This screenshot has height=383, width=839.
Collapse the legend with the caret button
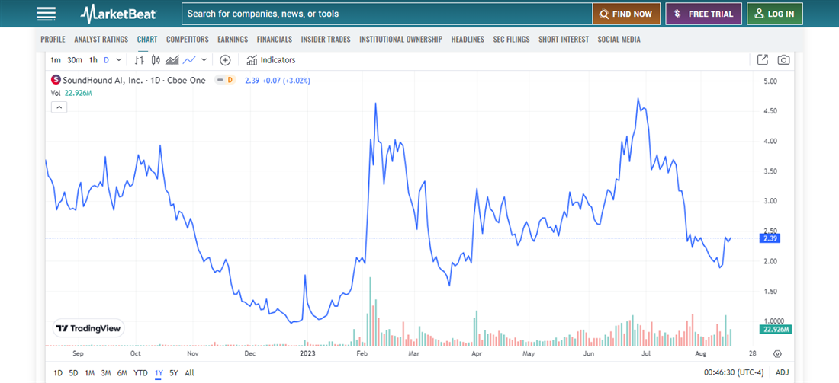click(x=59, y=107)
